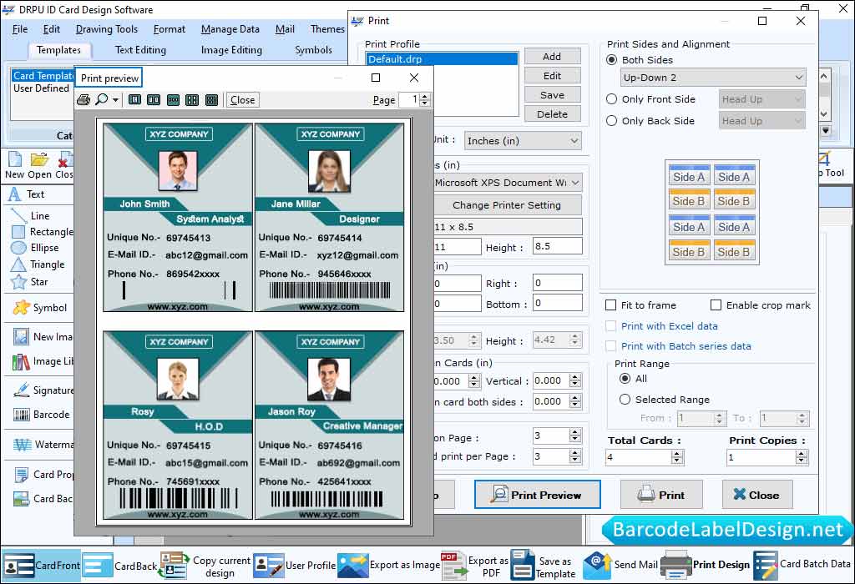Open Head Up dropdown for Only Front Side
Screen dimensions: 855x584
click(x=762, y=99)
